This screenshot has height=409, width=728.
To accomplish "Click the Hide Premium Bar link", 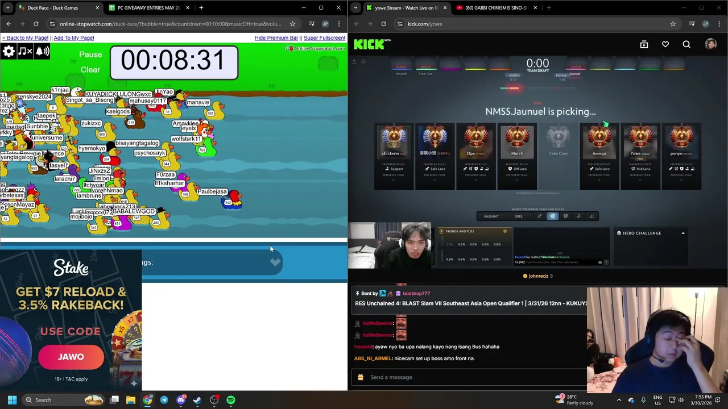I will [276, 38].
